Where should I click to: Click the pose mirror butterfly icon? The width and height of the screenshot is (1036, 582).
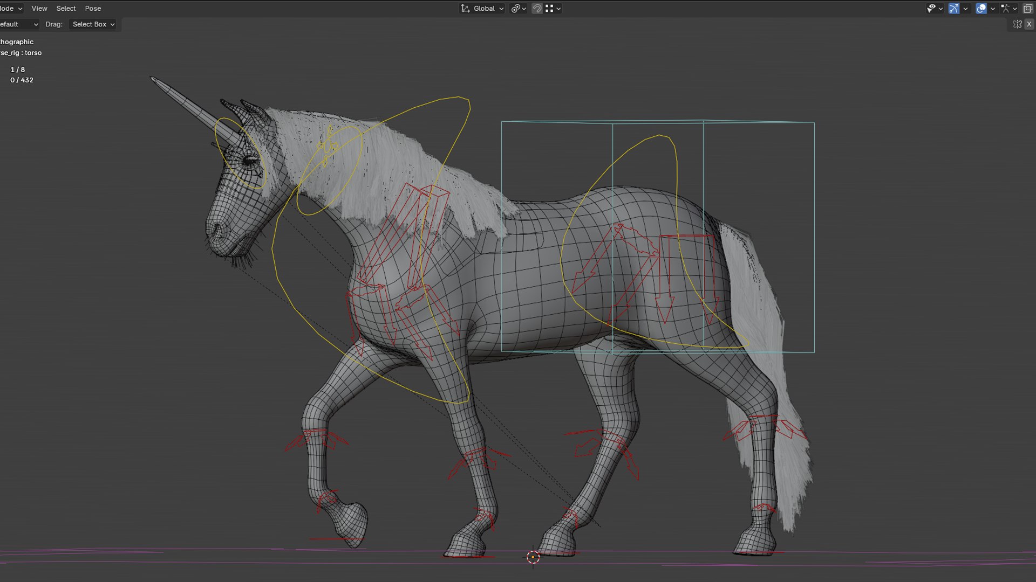pyautogui.click(x=1017, y=24)
